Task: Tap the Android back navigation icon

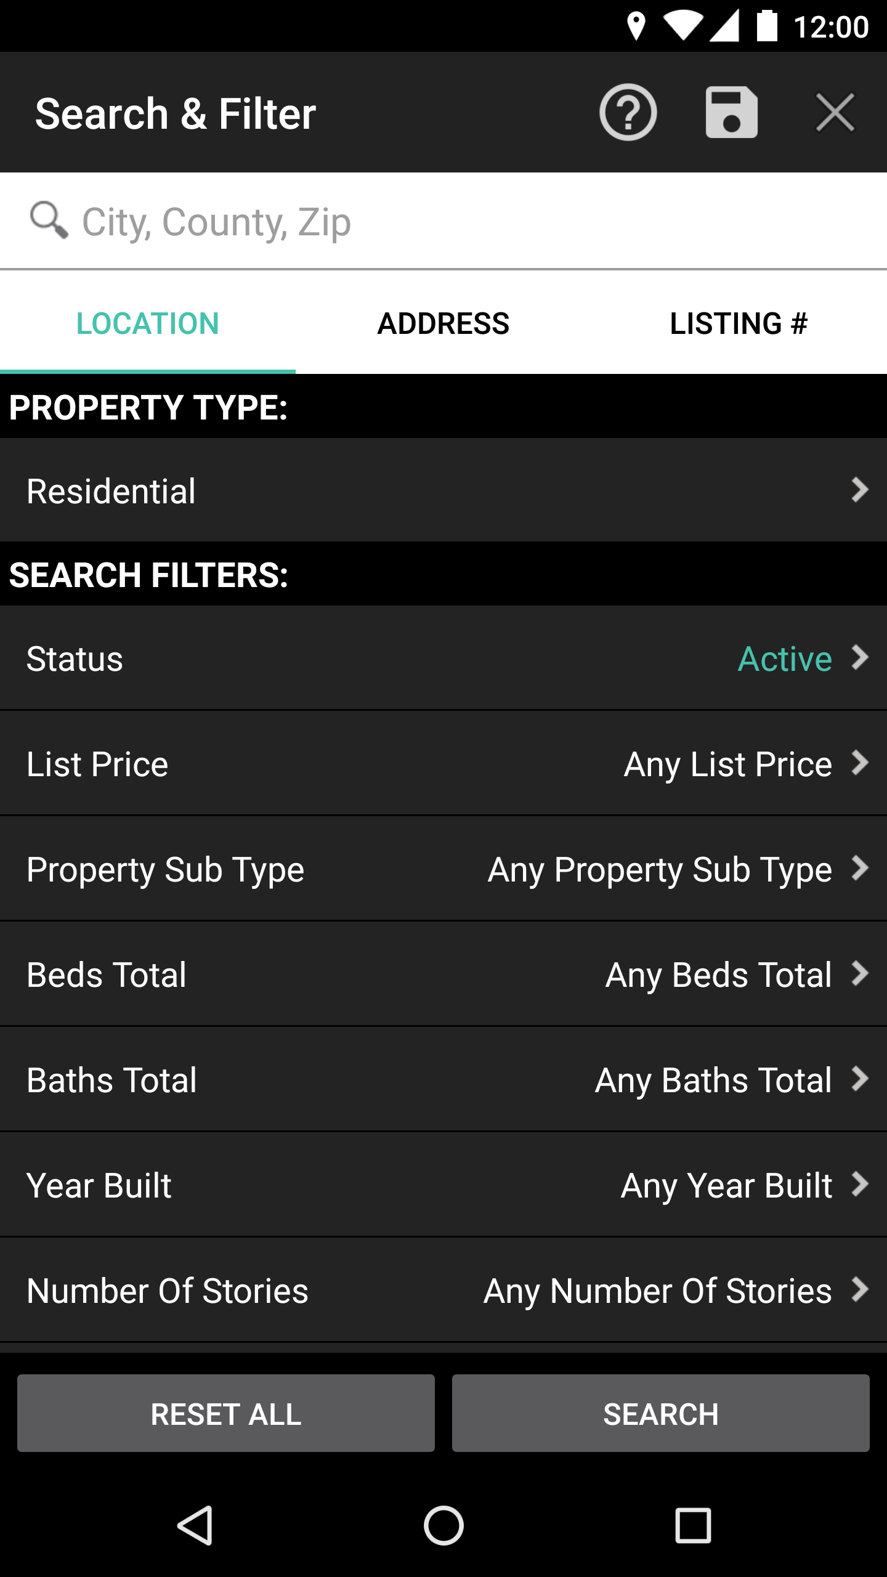Action: 195,1526
